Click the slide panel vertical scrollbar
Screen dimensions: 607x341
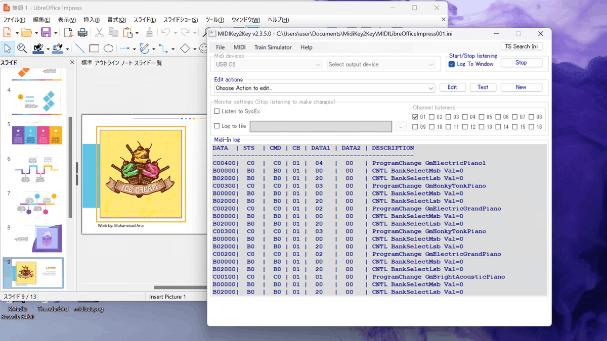[x=70, y=167]
